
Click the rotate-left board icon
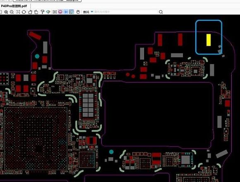[x=30, y=12]
